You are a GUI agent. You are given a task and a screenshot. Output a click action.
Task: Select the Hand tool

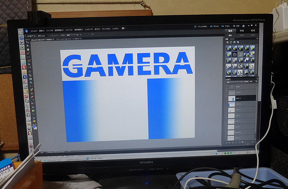pyautogui.click(x=28, y=50)
